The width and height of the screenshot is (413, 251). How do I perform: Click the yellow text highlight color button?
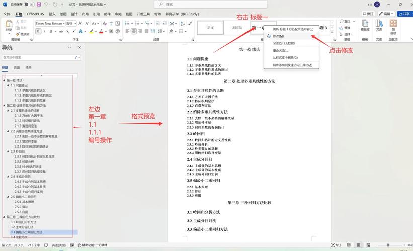(x=91, y=31)
